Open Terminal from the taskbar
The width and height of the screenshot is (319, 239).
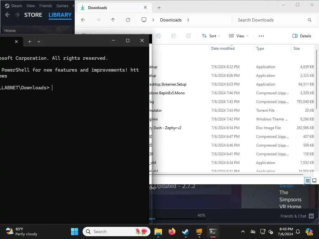click(x=212, y=232)
